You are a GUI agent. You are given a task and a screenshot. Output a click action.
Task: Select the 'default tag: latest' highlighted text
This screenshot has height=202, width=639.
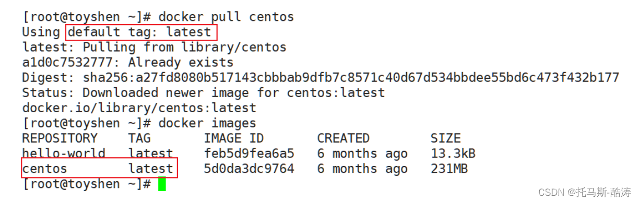tap(140, 32)
